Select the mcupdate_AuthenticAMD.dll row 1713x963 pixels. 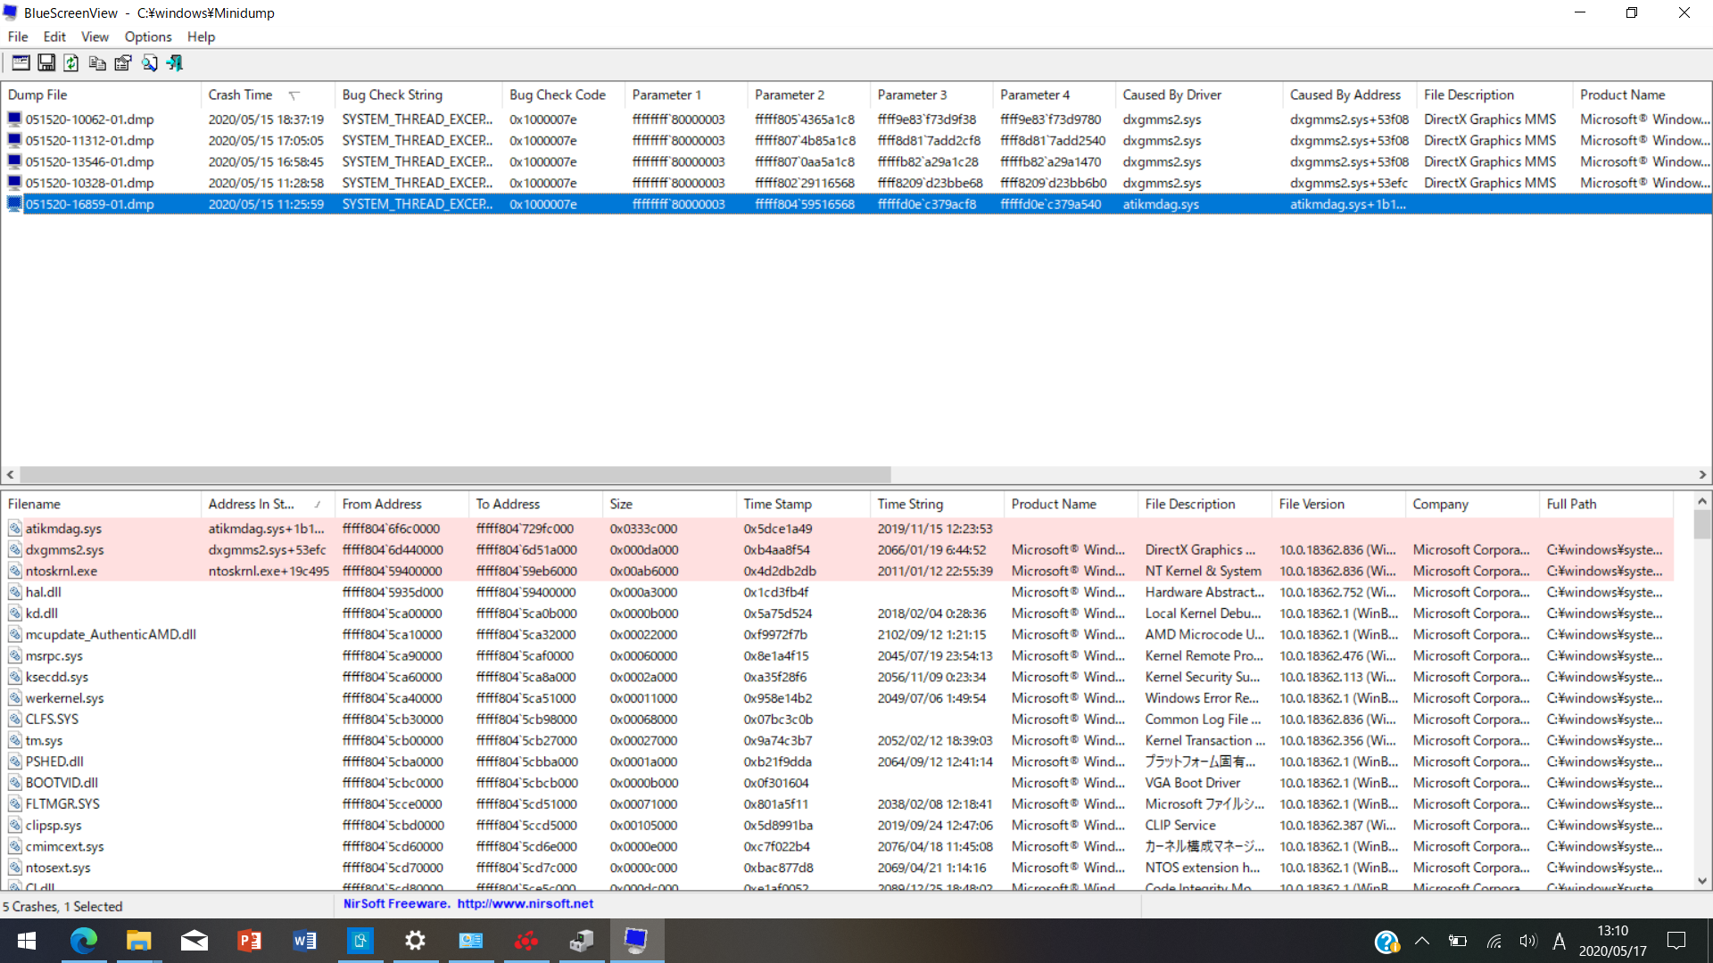click(x=837, y=635)
